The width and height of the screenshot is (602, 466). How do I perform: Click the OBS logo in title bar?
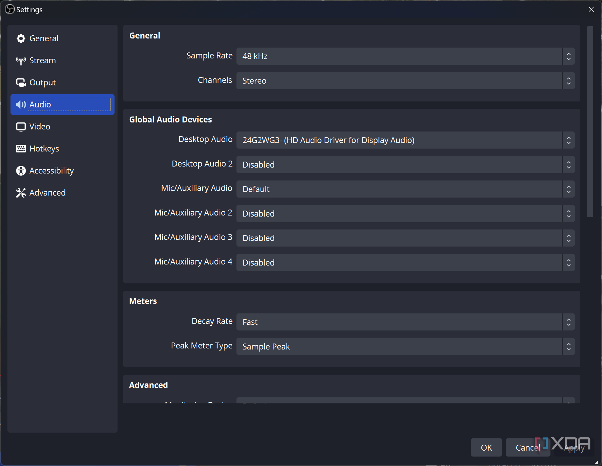(x=10, y=9)
